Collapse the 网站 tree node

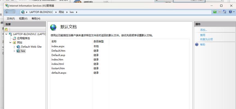(x=10, y=43)
